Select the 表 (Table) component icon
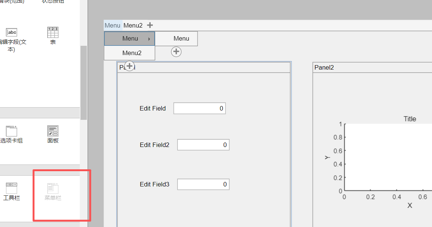Viewport: 432px width, 227px height. click(x=53, y=32)
